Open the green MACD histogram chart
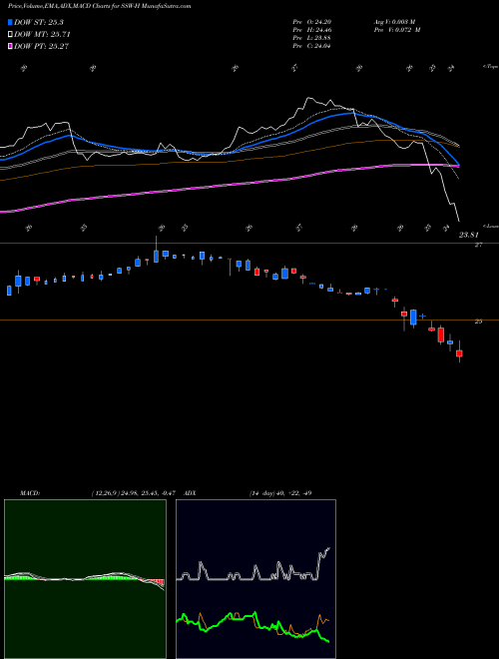Viewport: 499px width, 659px height. pyautogui.click(x=85, y=579)
